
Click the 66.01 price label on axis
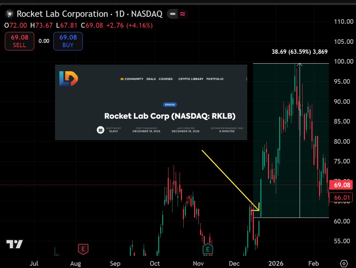pyautogui.click(x=341, y=197)
